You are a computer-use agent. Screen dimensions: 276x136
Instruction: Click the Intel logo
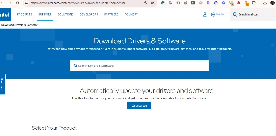coord(5,14)
